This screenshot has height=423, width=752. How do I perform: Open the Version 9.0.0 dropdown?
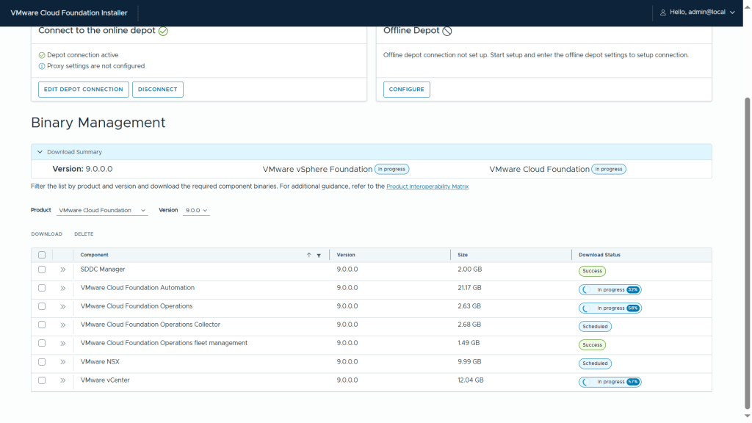(196, 211)
